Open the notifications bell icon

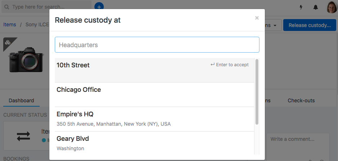(x=315, y=7)
